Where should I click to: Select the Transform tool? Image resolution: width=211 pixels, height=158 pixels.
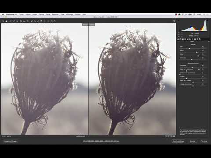(x=28, y=21)
